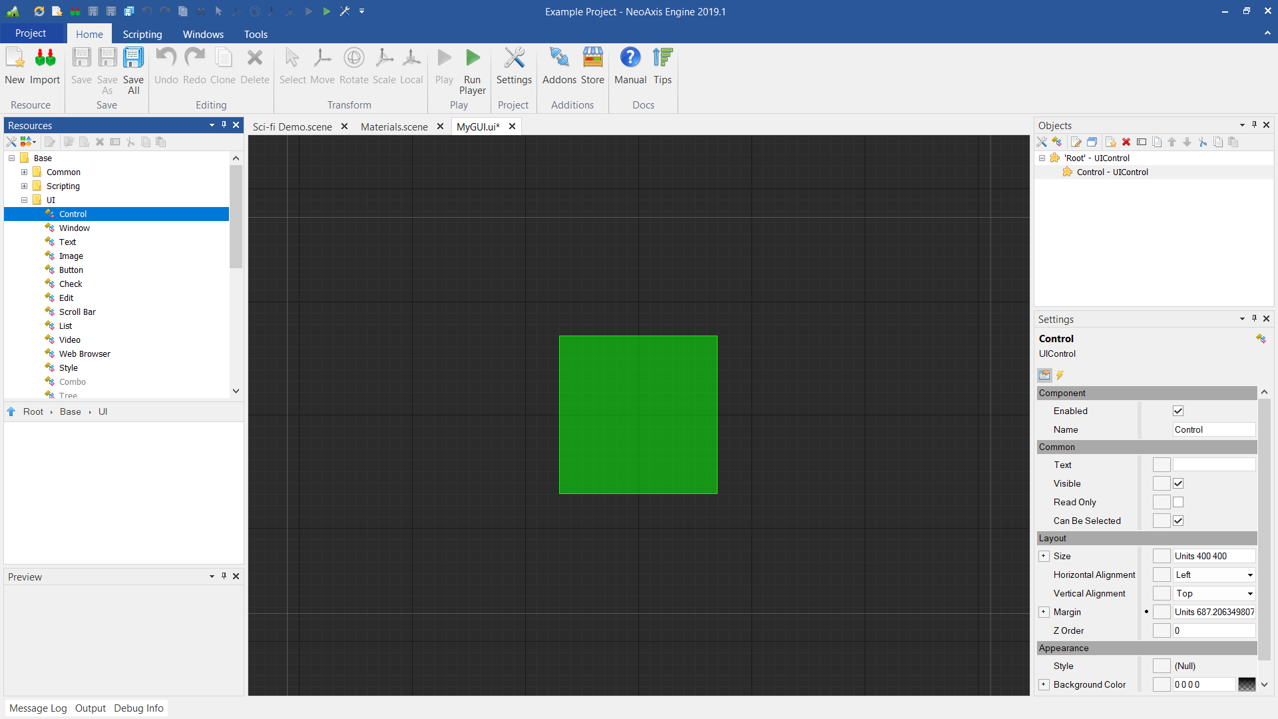The image size is (1278, 719).
Task: Disable the Can Be Selected checkbox
Action: (1178, 521)
